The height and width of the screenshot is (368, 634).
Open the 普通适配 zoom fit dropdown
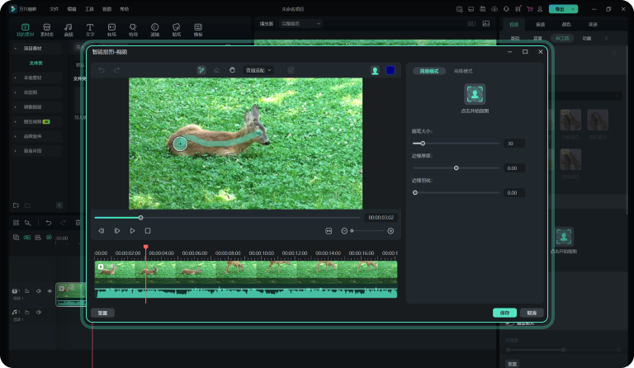click(x=258, y=70)
